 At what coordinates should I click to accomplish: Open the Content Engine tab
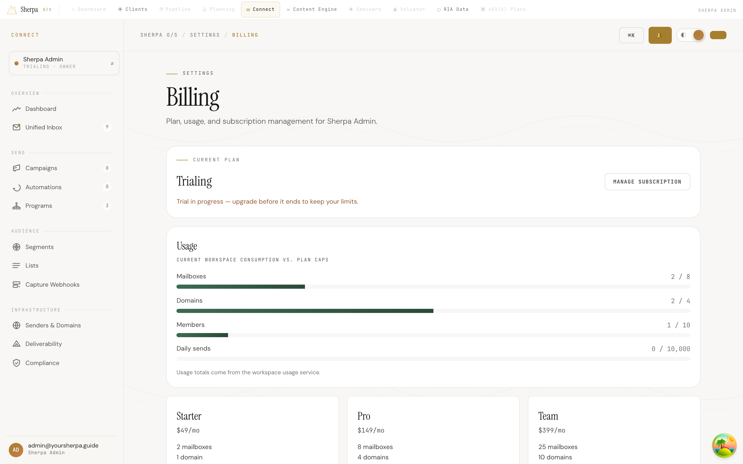[312, 10]
